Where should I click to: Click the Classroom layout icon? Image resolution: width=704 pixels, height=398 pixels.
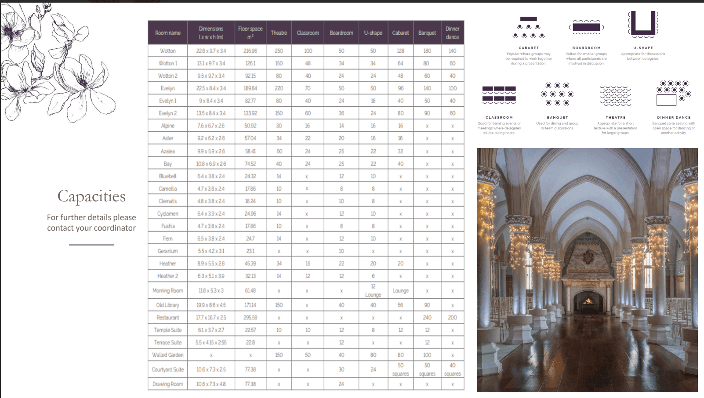pos(499,95)
